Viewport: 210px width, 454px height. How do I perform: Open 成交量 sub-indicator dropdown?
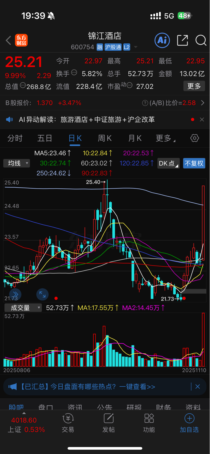[x=23, y=308]
